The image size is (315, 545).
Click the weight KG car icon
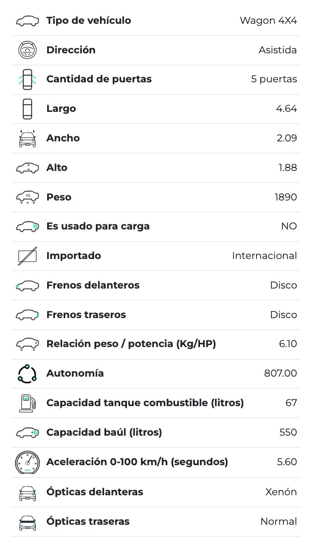point(27,197)
